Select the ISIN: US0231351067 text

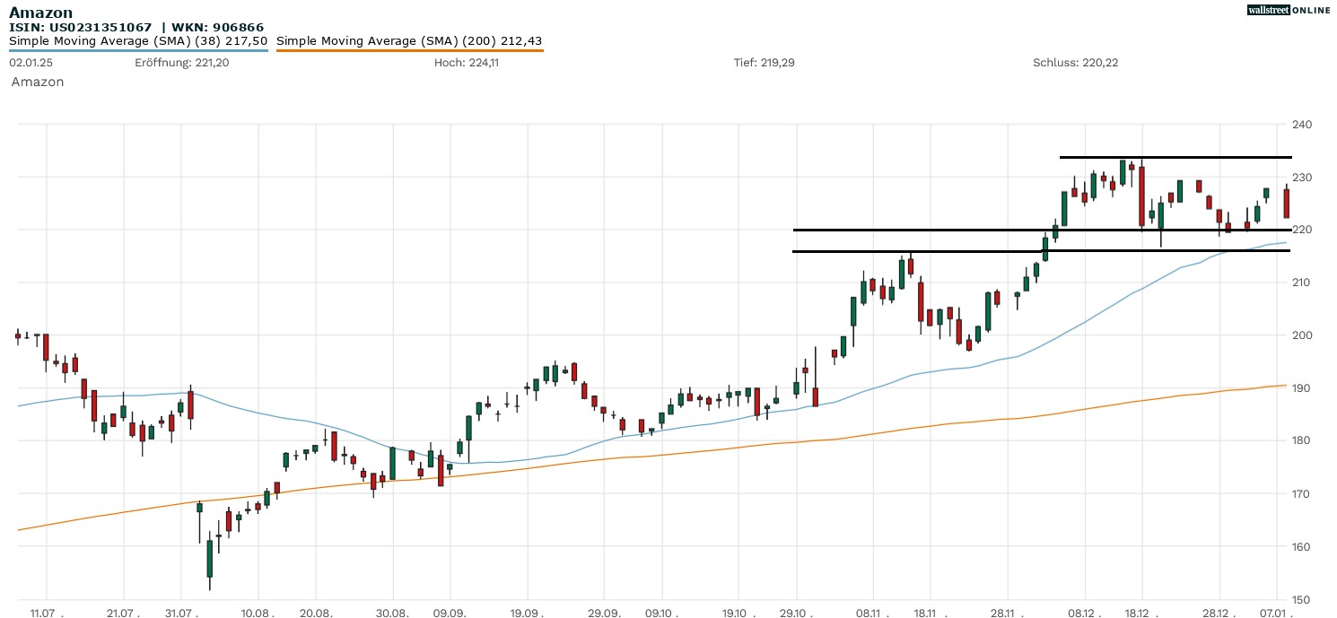tap(81, 28)
